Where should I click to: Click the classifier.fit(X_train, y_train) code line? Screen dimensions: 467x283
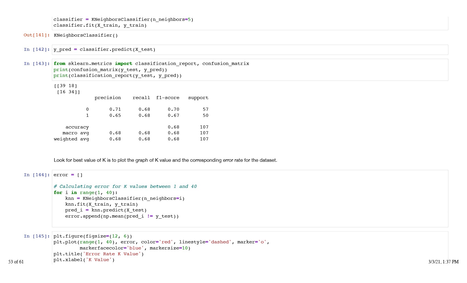[100, 25]
